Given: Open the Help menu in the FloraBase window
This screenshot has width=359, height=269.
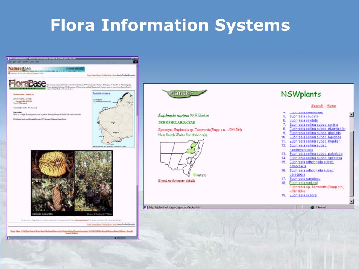Looking at the screenshot, I should pyautogui.click(x=37, y=62).
